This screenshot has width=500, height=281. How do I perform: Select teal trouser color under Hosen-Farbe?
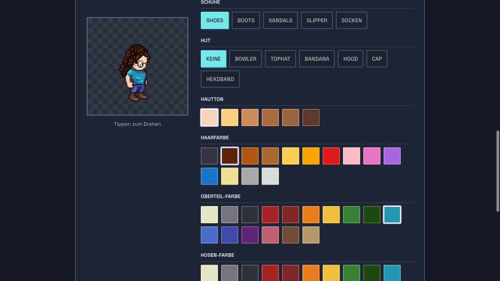click(392, 273)
